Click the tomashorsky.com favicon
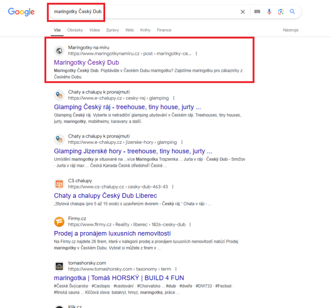The height and width of the screenshot is (308, 331). click(x=60, y=266)
